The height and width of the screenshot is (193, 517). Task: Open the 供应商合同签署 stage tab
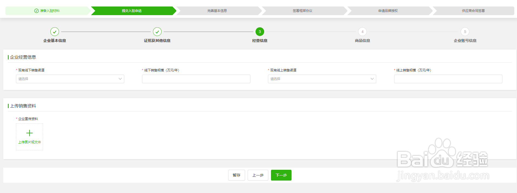click(x=473, y=11)
